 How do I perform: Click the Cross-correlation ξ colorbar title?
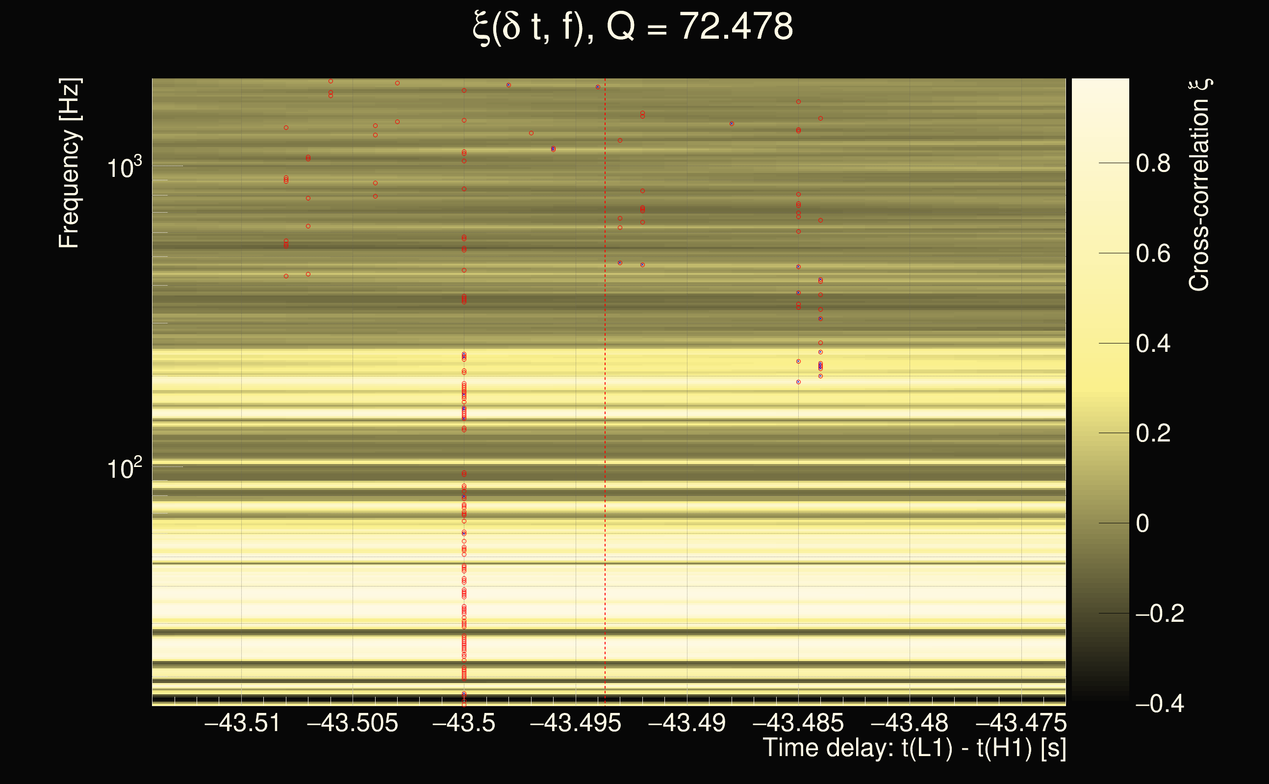point(1199,185)
